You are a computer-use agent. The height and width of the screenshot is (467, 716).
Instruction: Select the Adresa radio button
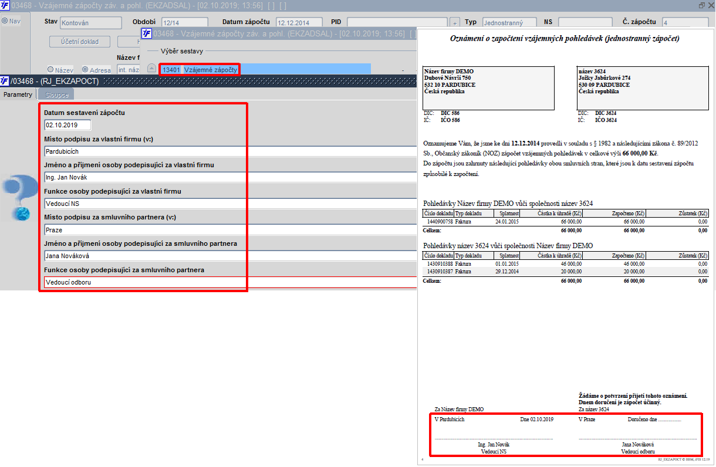coord(85,69)
